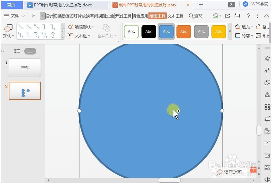The image size is (272, 183).
Task: Switch to outline list view icon
Action: (17, 51)
